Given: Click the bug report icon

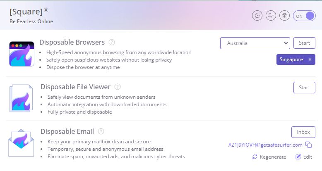Looking at the screenshot, I should (284, 16).
